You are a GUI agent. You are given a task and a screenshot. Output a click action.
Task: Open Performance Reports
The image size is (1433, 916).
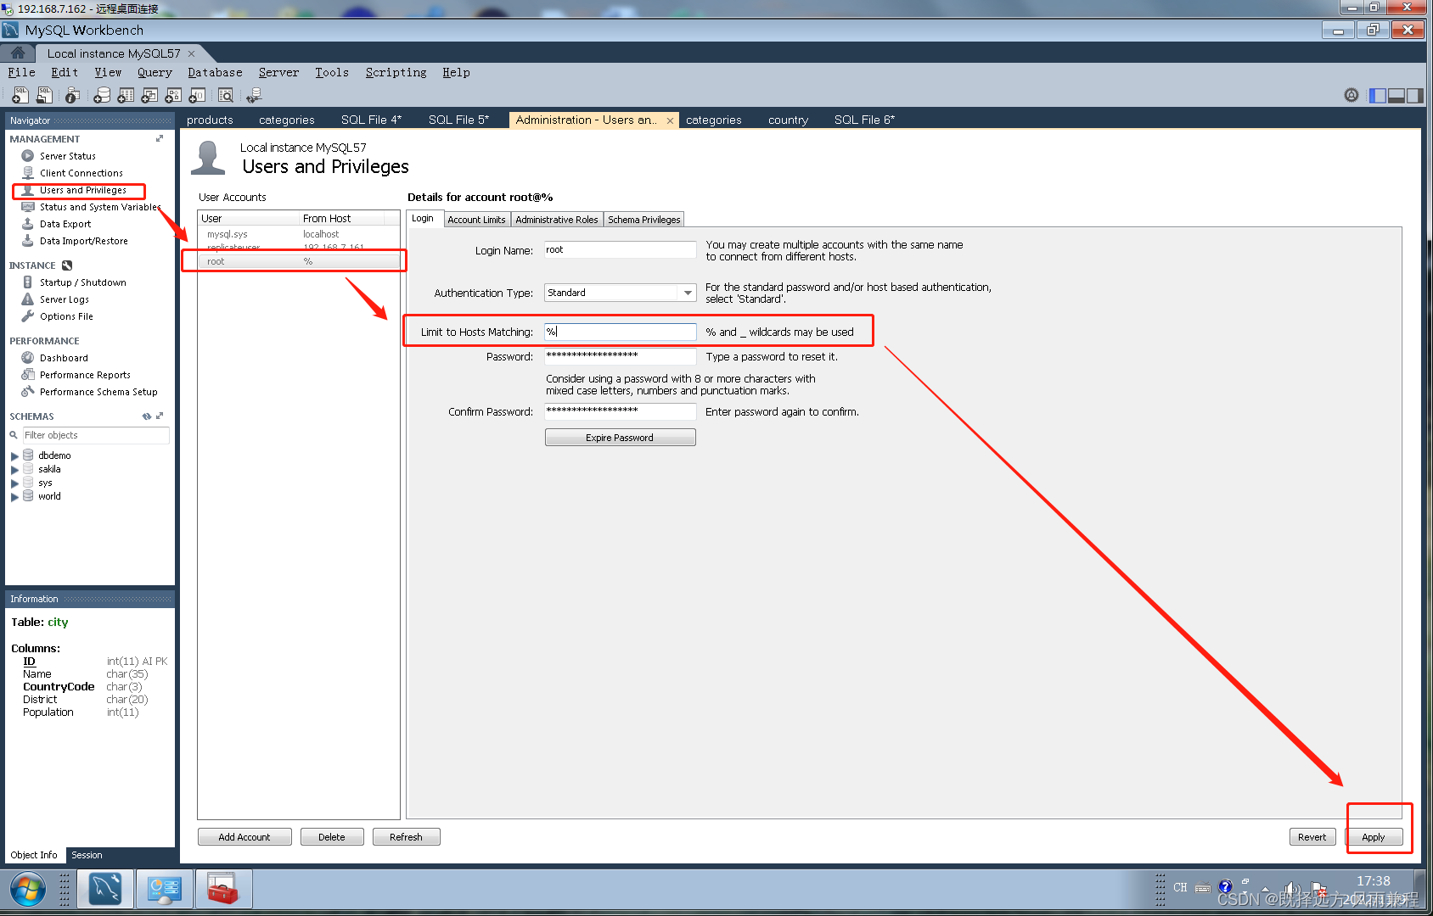pyautogui.click(x=85, y=375)
